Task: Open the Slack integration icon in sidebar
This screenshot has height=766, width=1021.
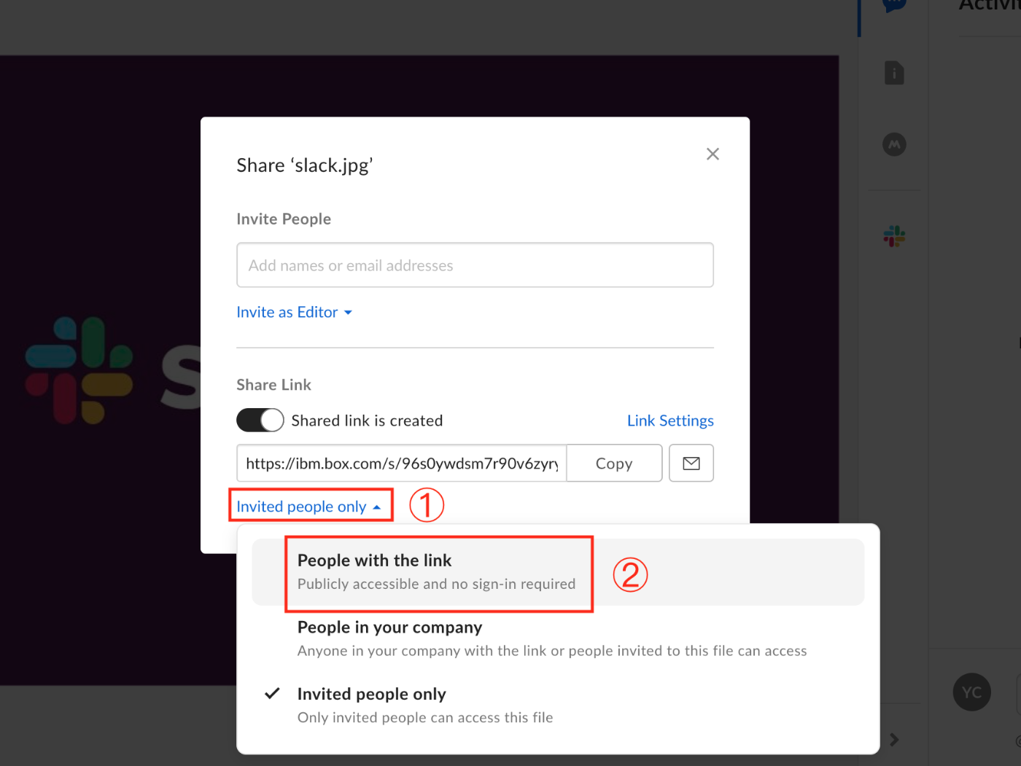Action: coord(894,235)
